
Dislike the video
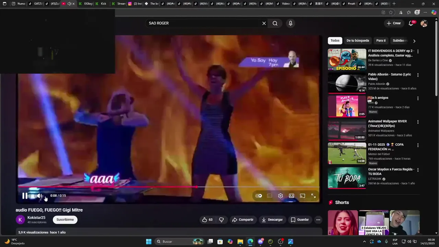(x=222, y=220)
